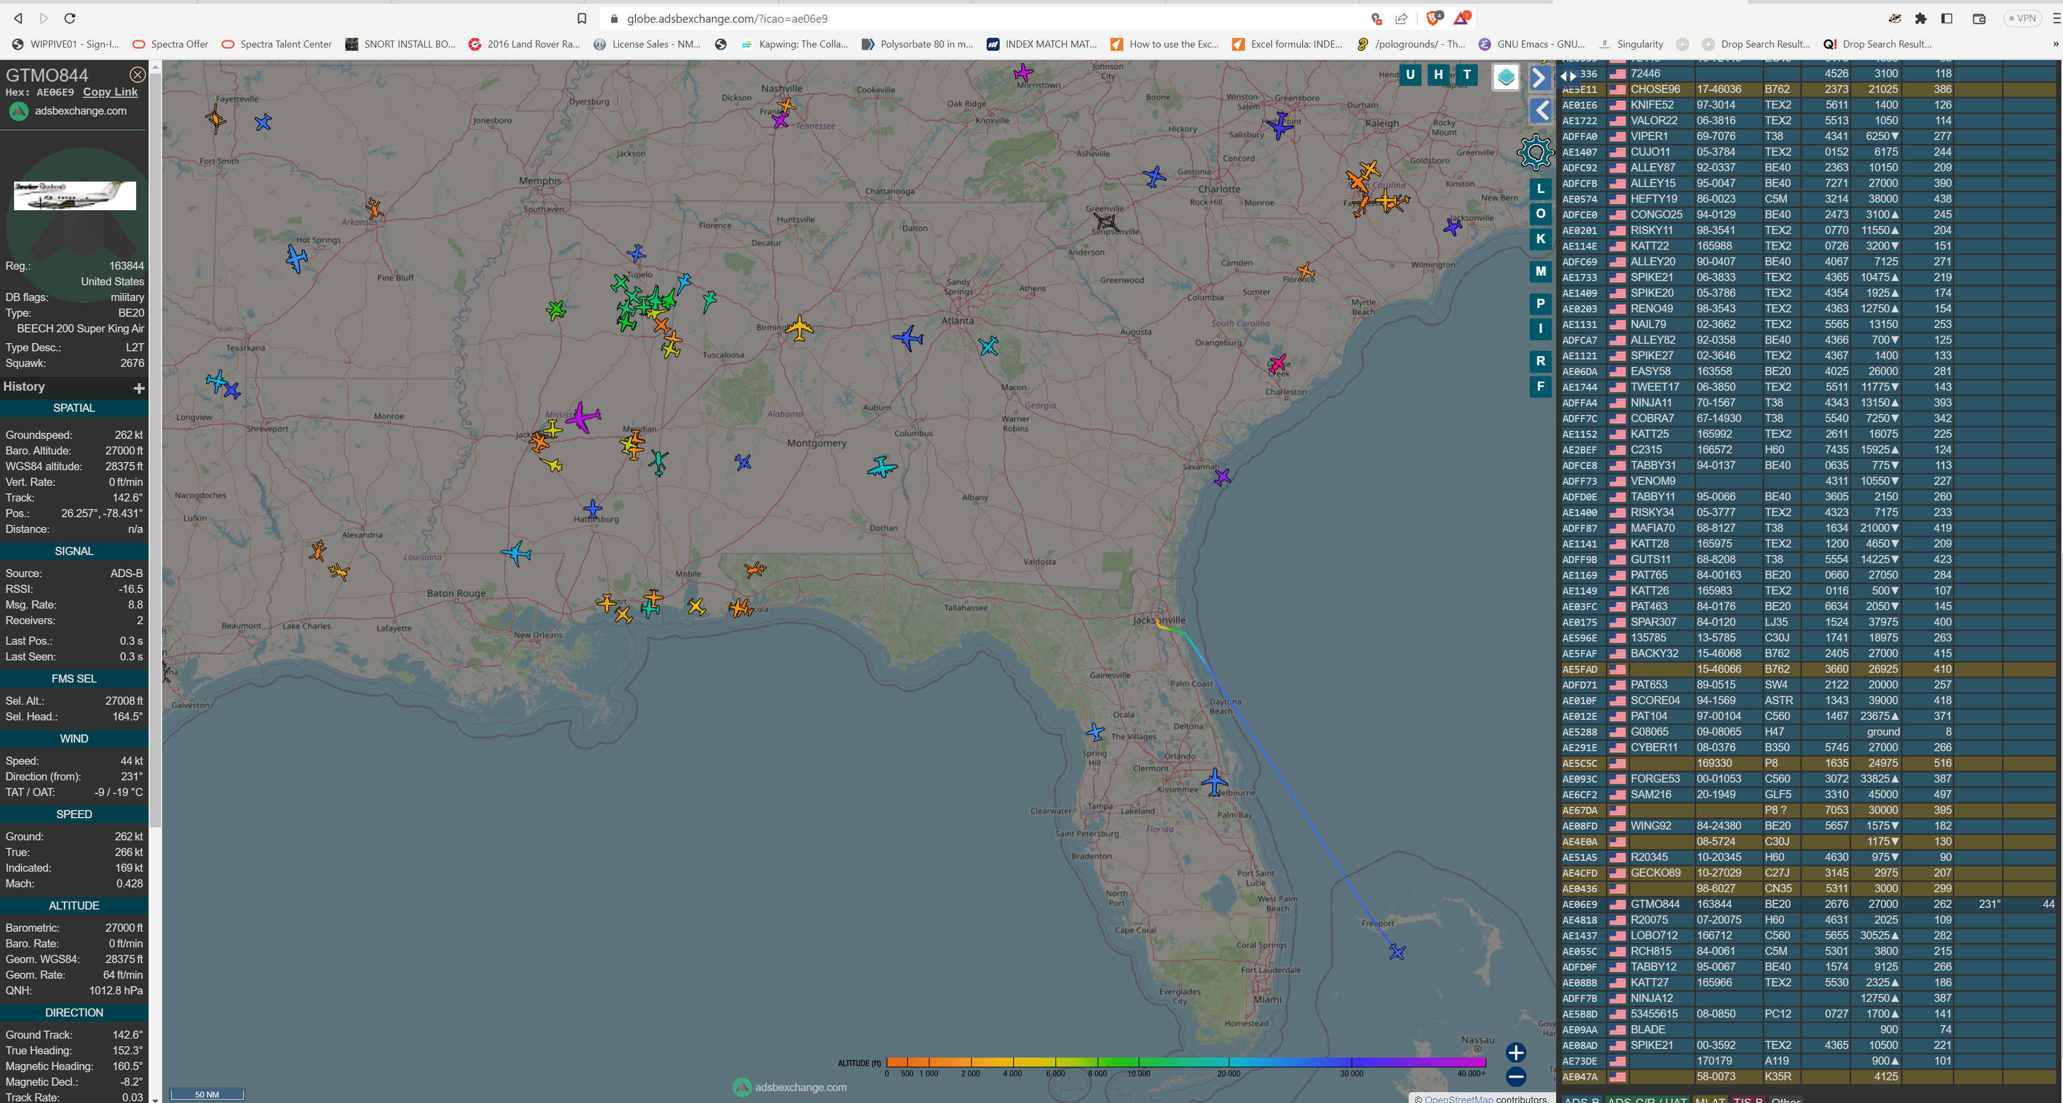
Task: Go back in browser
Action: [x=18, y=18]
